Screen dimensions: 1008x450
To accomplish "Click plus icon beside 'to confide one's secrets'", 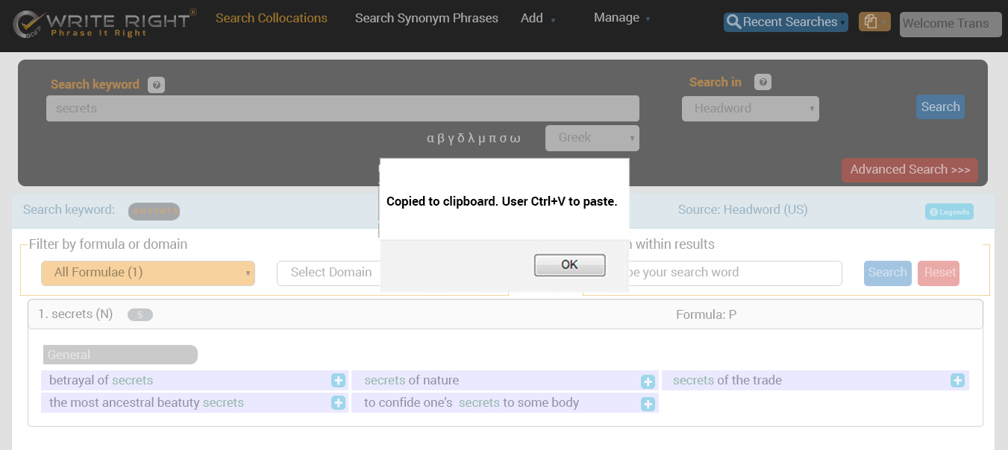I will pyautogui.click(x=648, y=404).
